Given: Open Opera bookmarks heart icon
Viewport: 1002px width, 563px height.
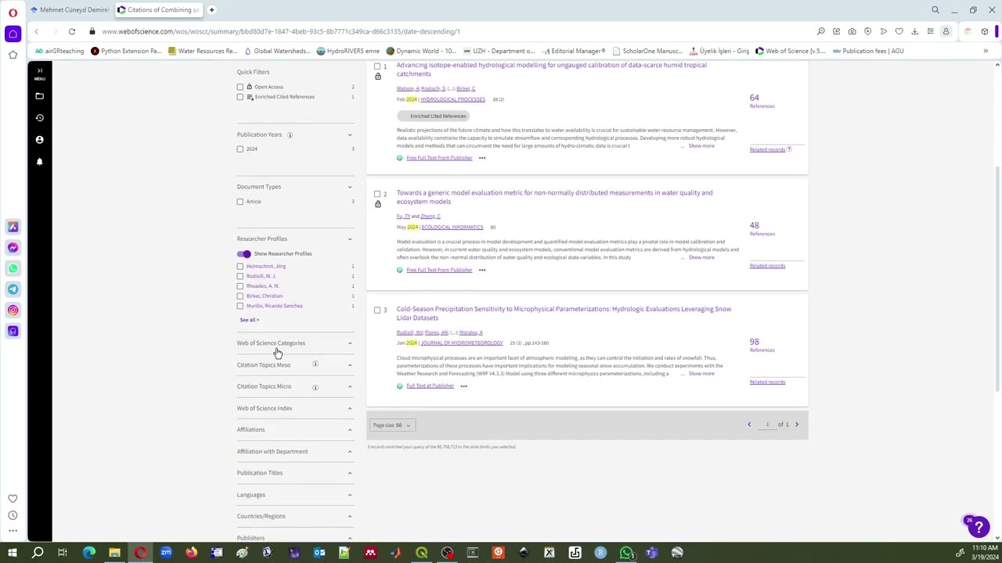Looking at the screenshot, I should click(13, 498).
